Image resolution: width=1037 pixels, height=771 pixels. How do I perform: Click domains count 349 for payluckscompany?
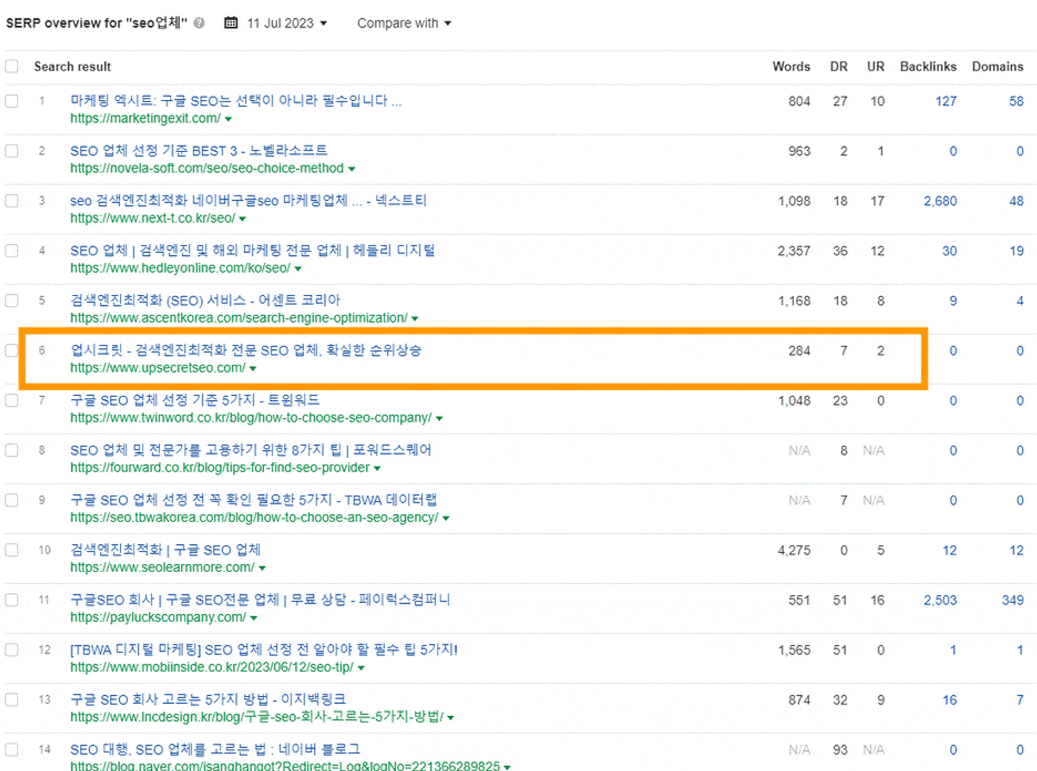tap(1012, 600)
